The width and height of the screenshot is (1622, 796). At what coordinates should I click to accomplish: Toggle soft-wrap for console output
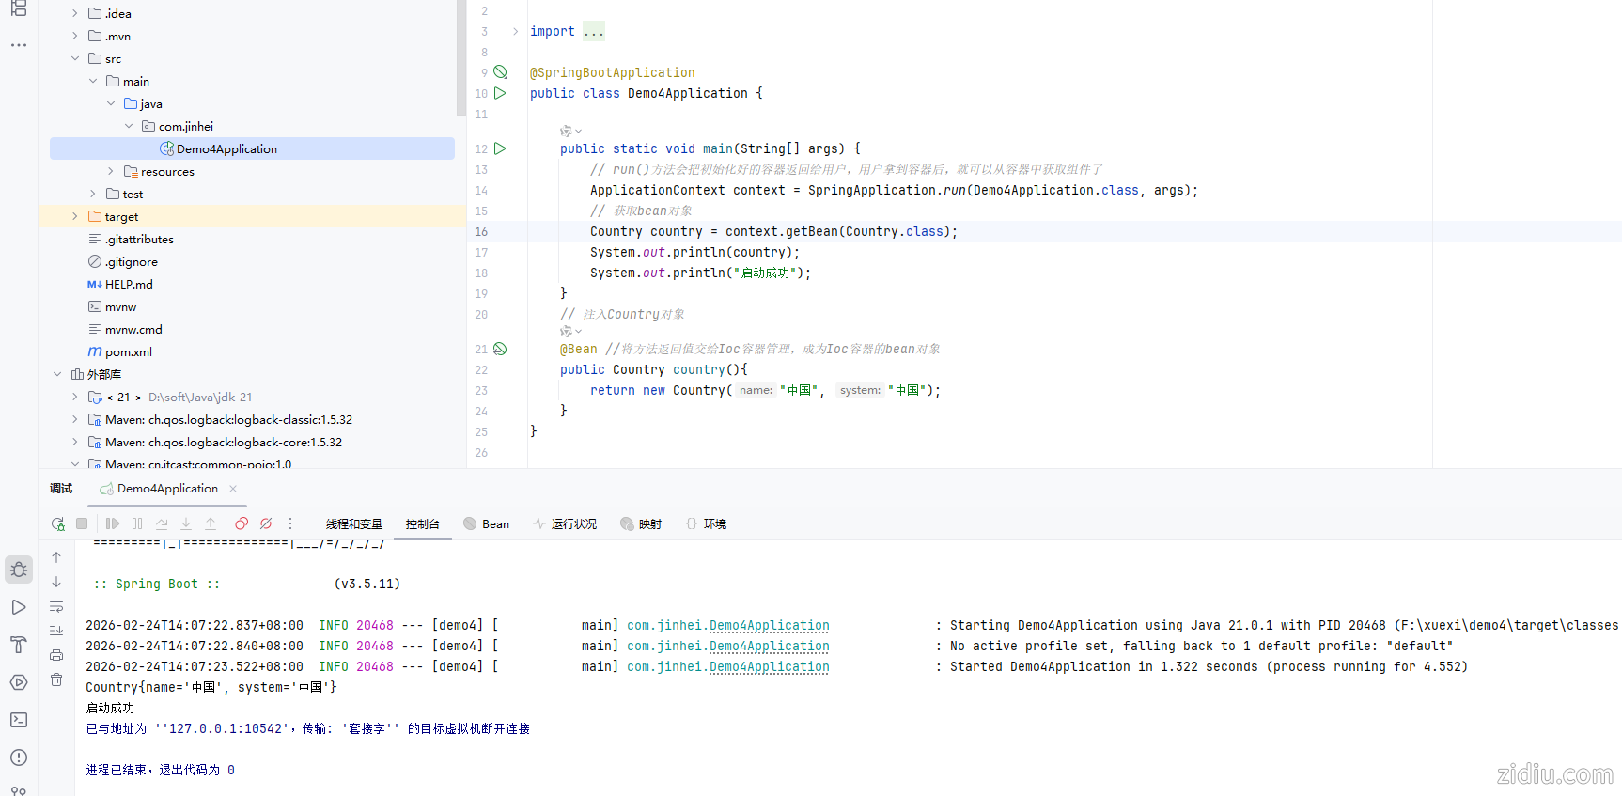point(56,606)
